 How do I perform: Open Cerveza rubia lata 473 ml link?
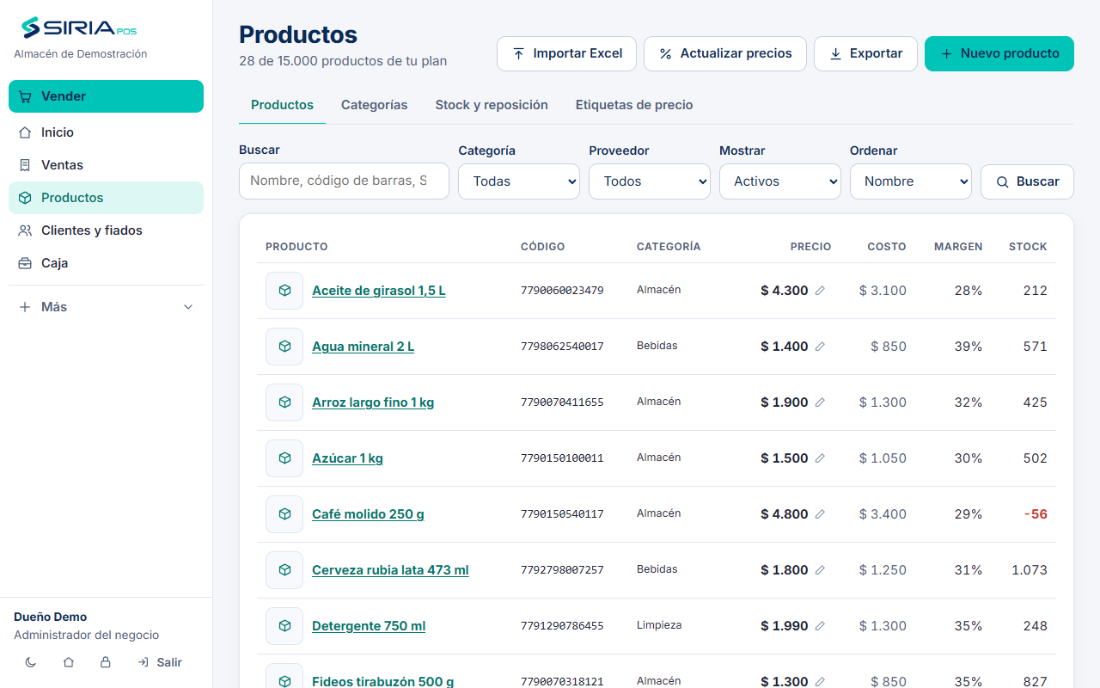pos(390,570)
